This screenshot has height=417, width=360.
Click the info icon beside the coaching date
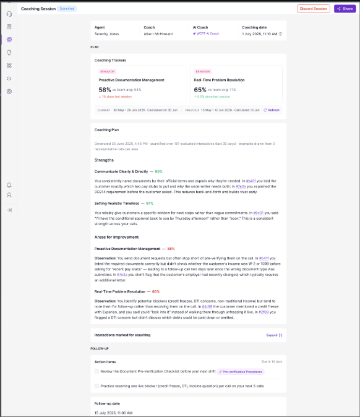[x=280, y=34]
